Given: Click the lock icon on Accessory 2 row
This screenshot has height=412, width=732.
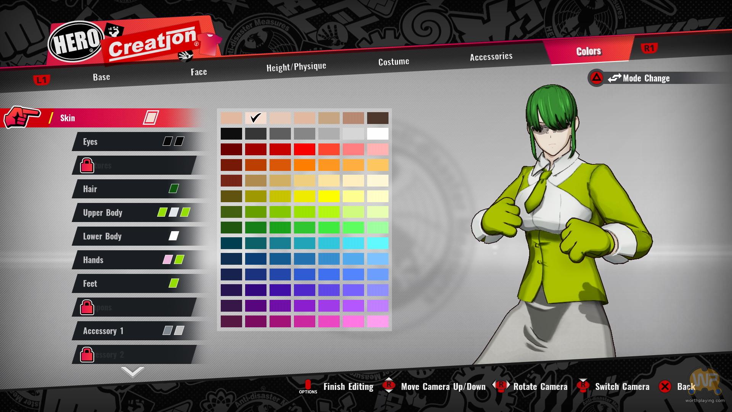Looking at the screenshot, I should click(x=87, y=354).
